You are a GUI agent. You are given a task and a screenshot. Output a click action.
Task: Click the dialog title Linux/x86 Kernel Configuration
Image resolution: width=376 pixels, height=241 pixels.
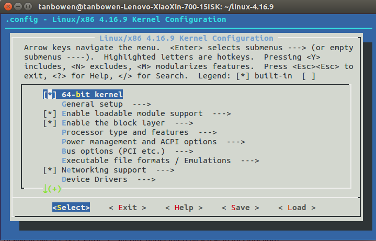coord(186,38)
